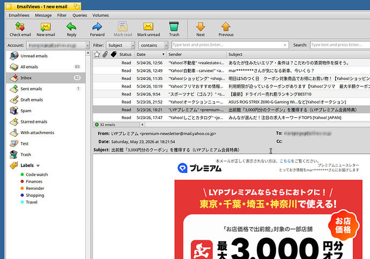Select the Yahoo!ショッピング email row
Screen dimensions: 370x259
coord(231,78)
